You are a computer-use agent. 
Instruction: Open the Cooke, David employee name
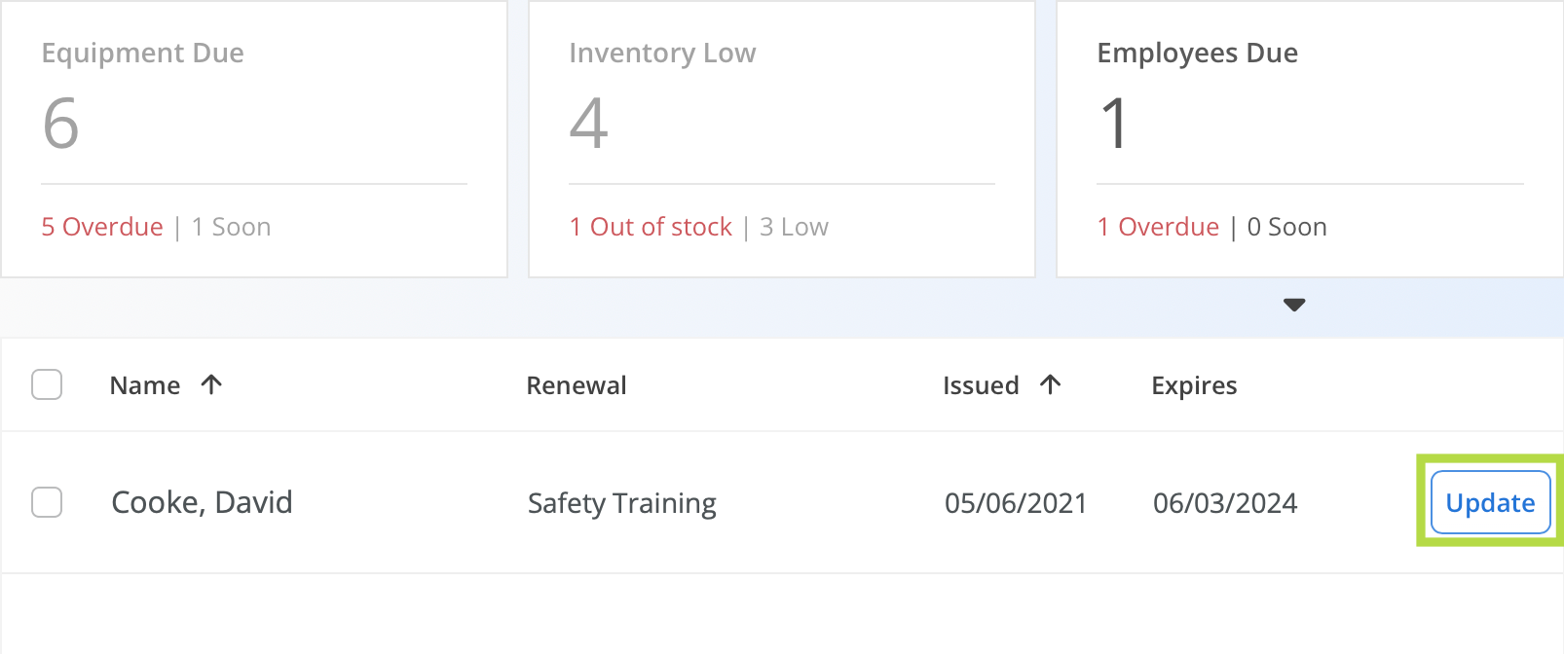[202, 502]
